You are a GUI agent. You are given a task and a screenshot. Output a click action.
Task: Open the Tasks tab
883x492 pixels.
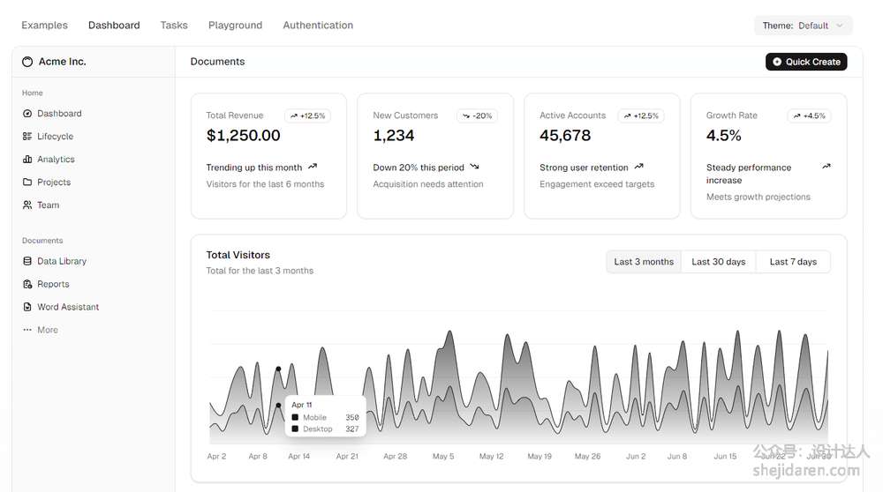pyautogui.click(x=174, y=26)
